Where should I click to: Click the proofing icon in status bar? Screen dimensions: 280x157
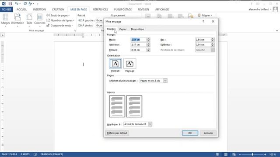(x=35, y=154)
